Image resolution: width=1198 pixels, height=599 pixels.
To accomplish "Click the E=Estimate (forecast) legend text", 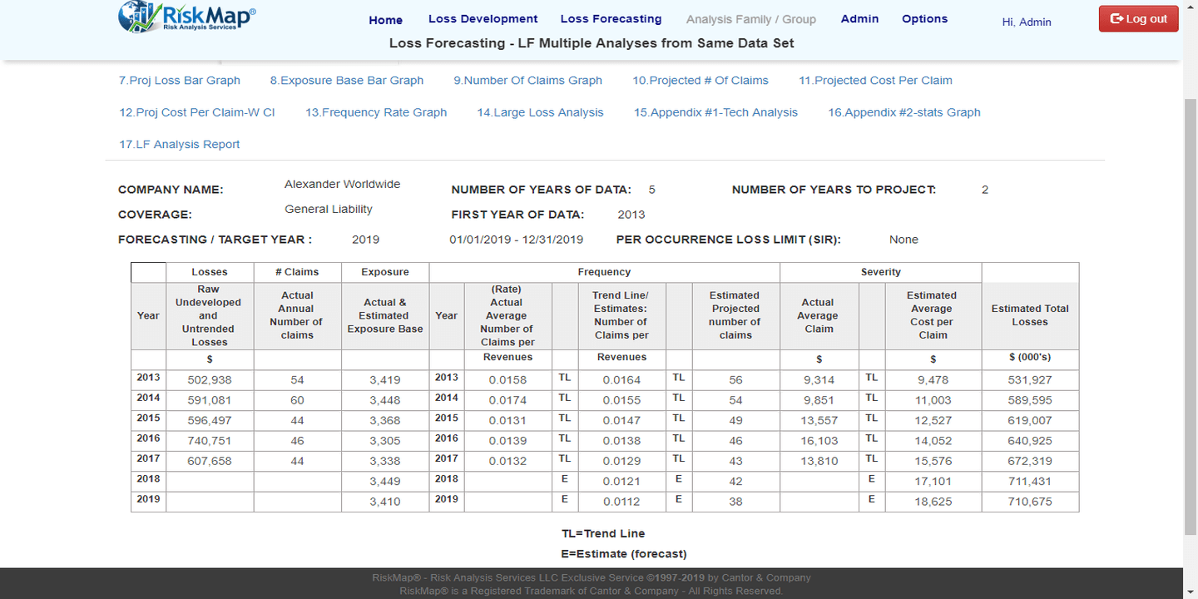I will 624,553.
